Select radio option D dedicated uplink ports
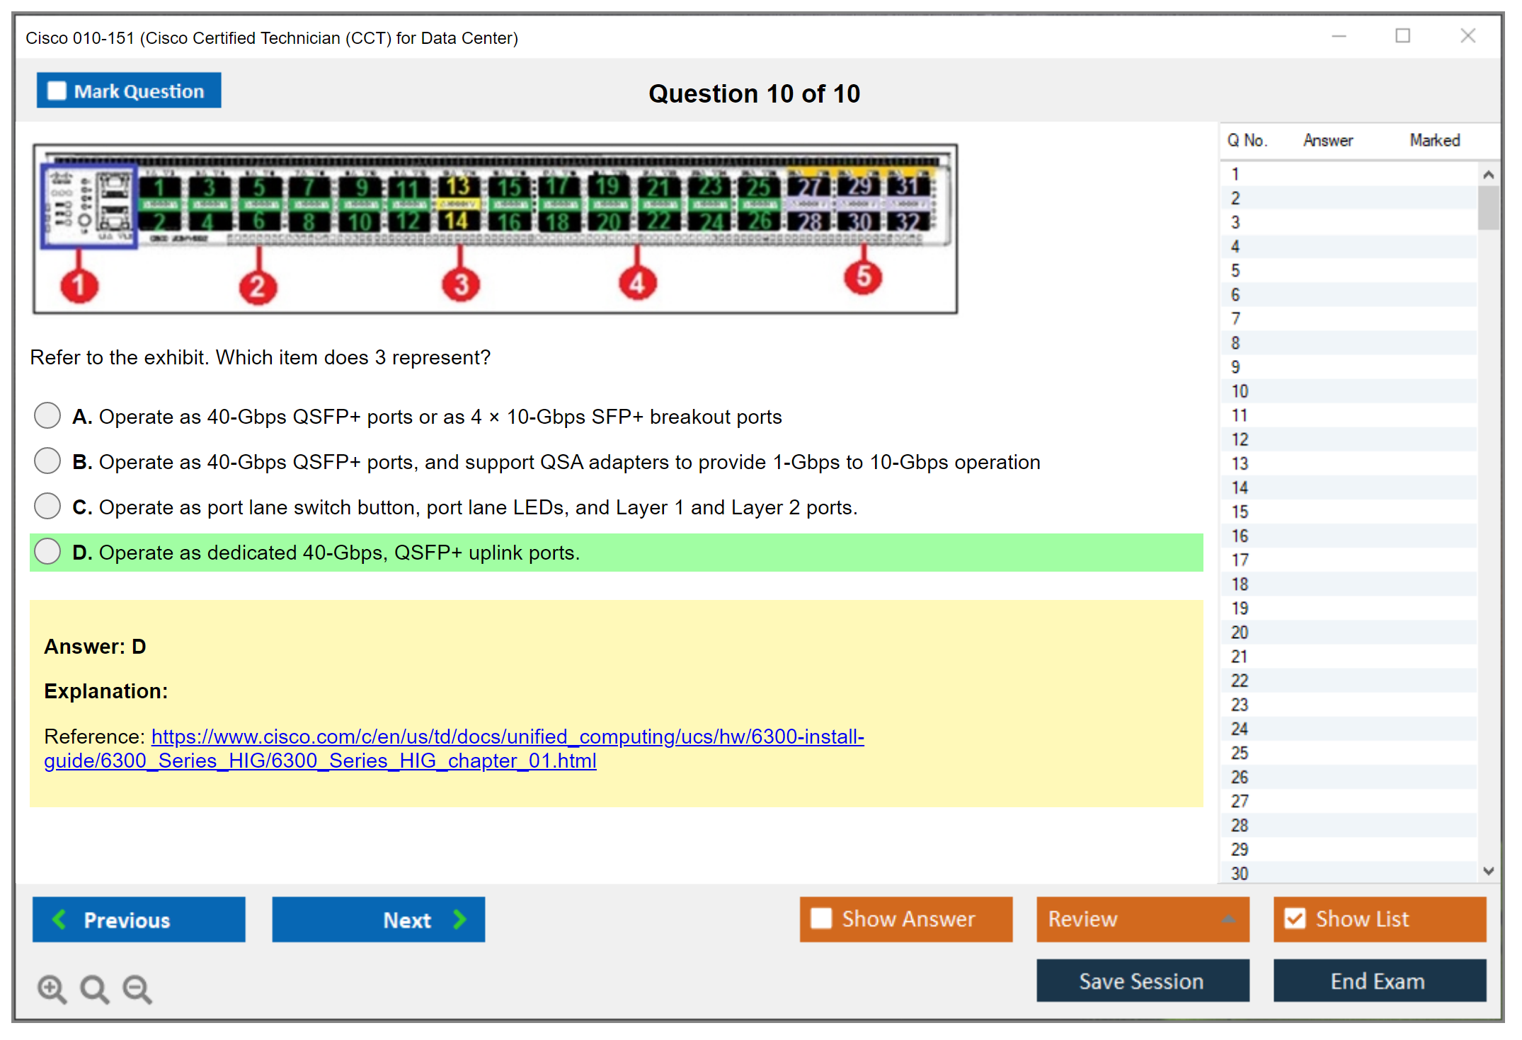The height and width of the screenshot is (1040, 1522). [x=47, y=551]
